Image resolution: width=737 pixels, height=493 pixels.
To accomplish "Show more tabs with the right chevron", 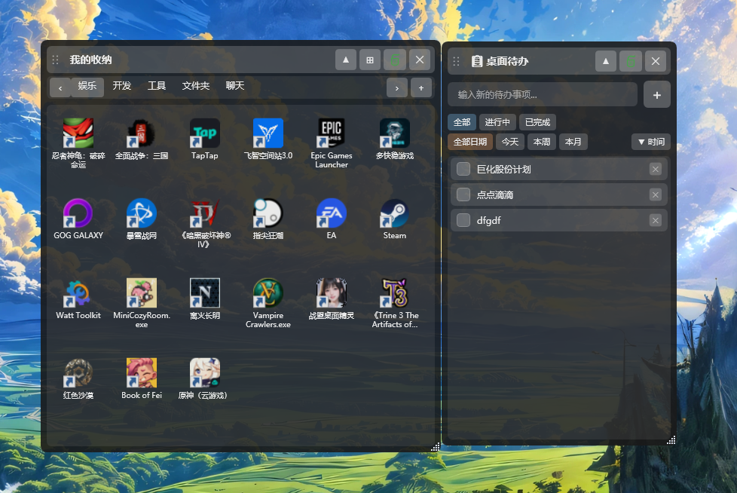I will coord(396,88).
